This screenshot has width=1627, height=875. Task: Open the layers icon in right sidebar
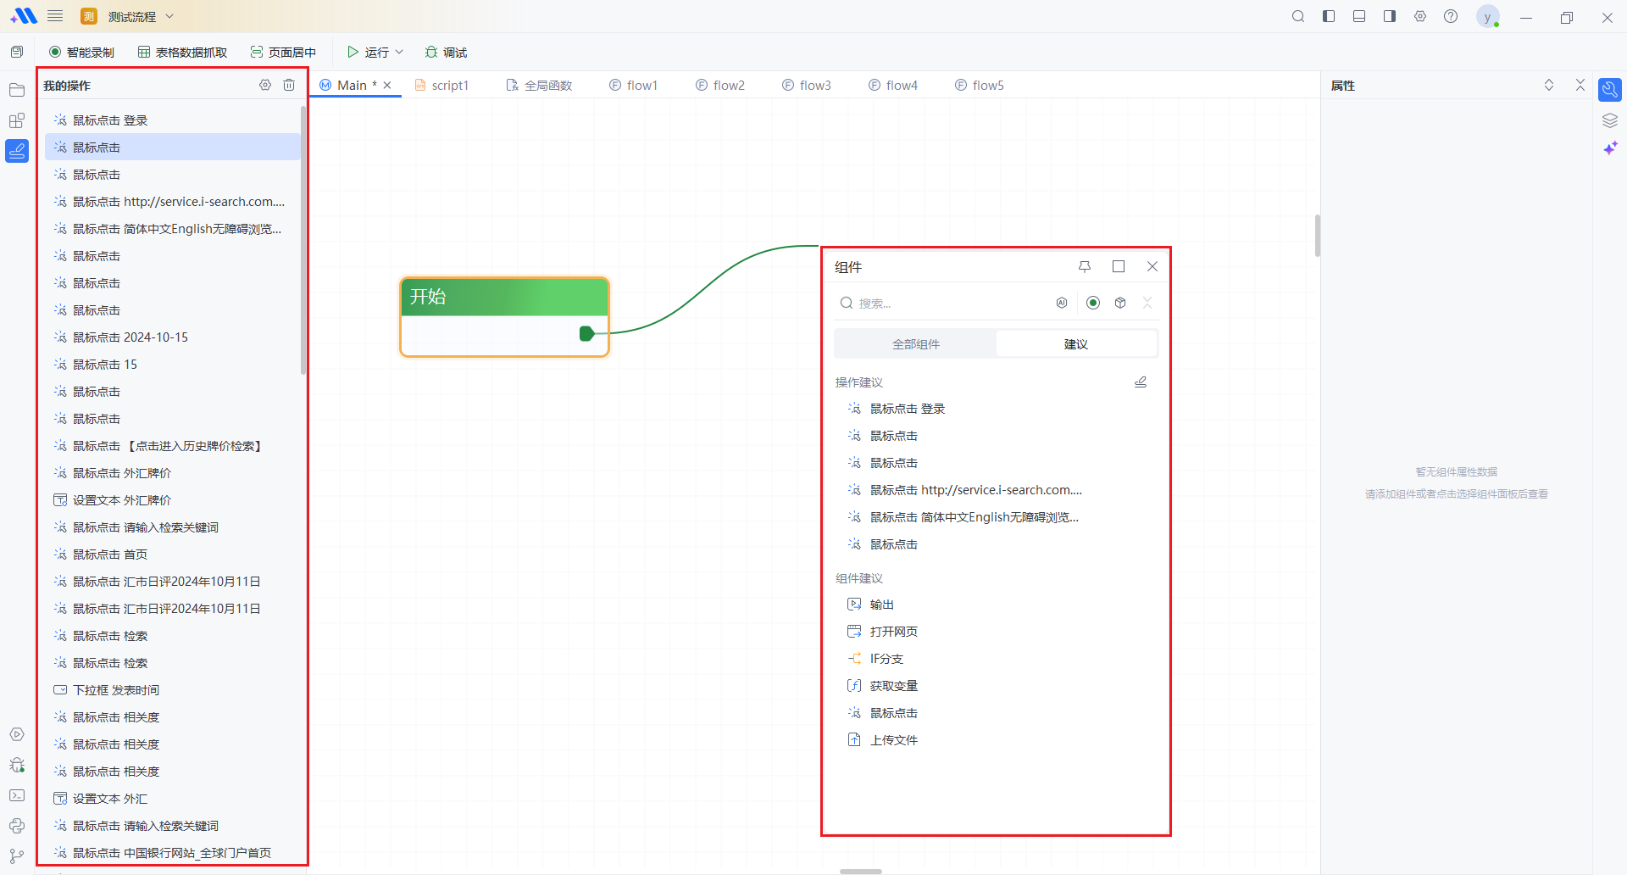click(1610, 120)
